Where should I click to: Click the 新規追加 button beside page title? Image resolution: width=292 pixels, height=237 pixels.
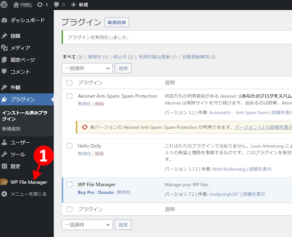tap(117, 22)
